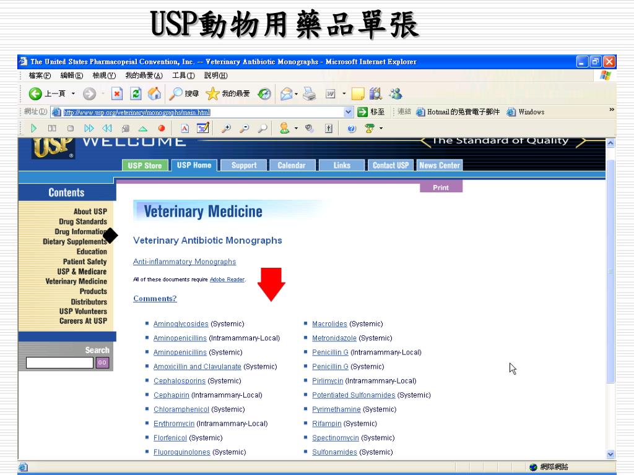Click the zoom in magnifier icon

[226, 129]
